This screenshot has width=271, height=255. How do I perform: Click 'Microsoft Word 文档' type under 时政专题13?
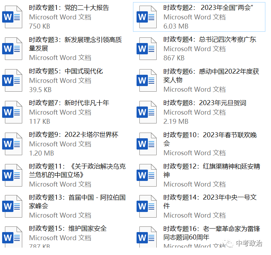click(x=60, y=215)
